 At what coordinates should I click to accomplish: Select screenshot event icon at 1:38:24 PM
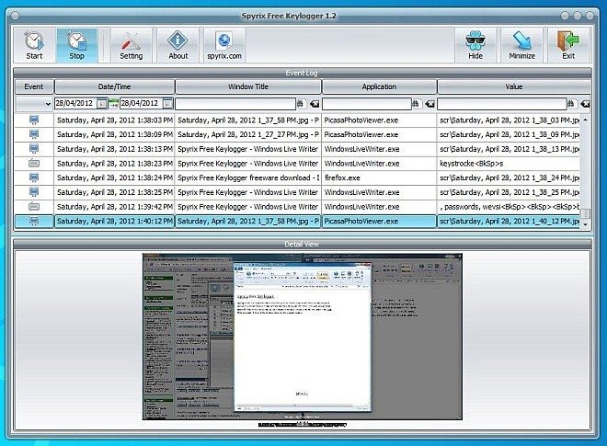(34, 177)
